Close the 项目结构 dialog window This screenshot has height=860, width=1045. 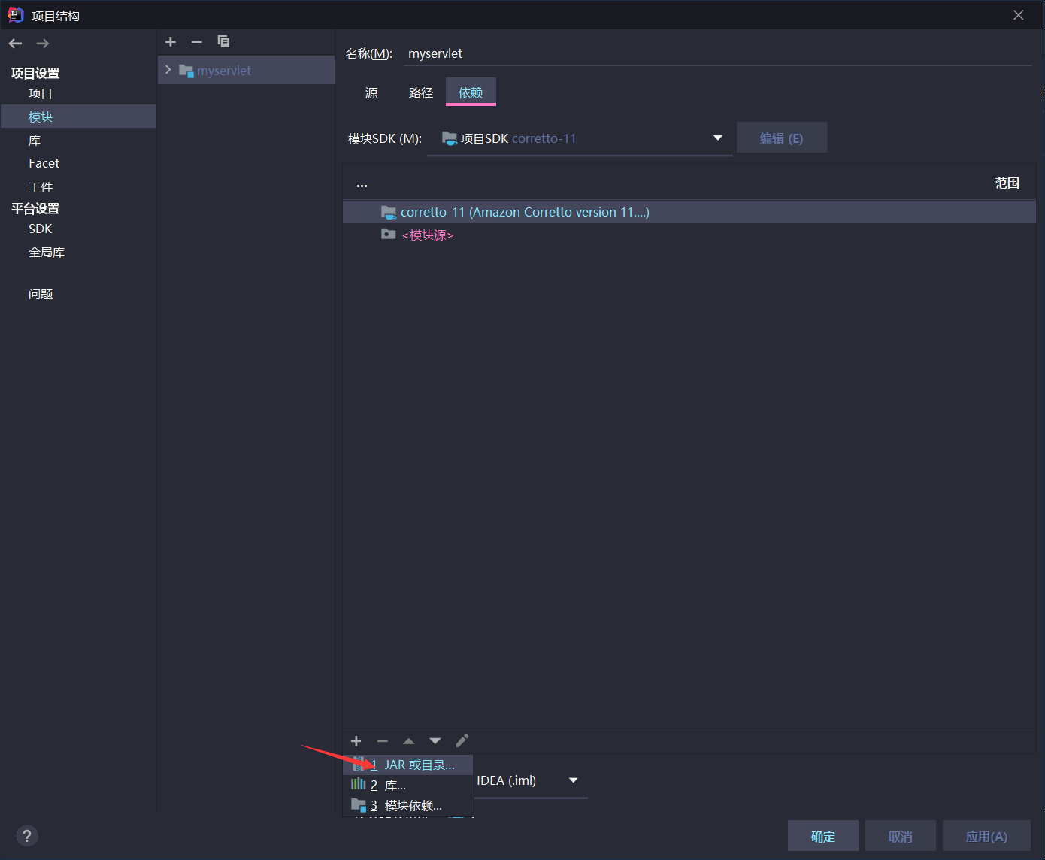[x=1019, y=15]
